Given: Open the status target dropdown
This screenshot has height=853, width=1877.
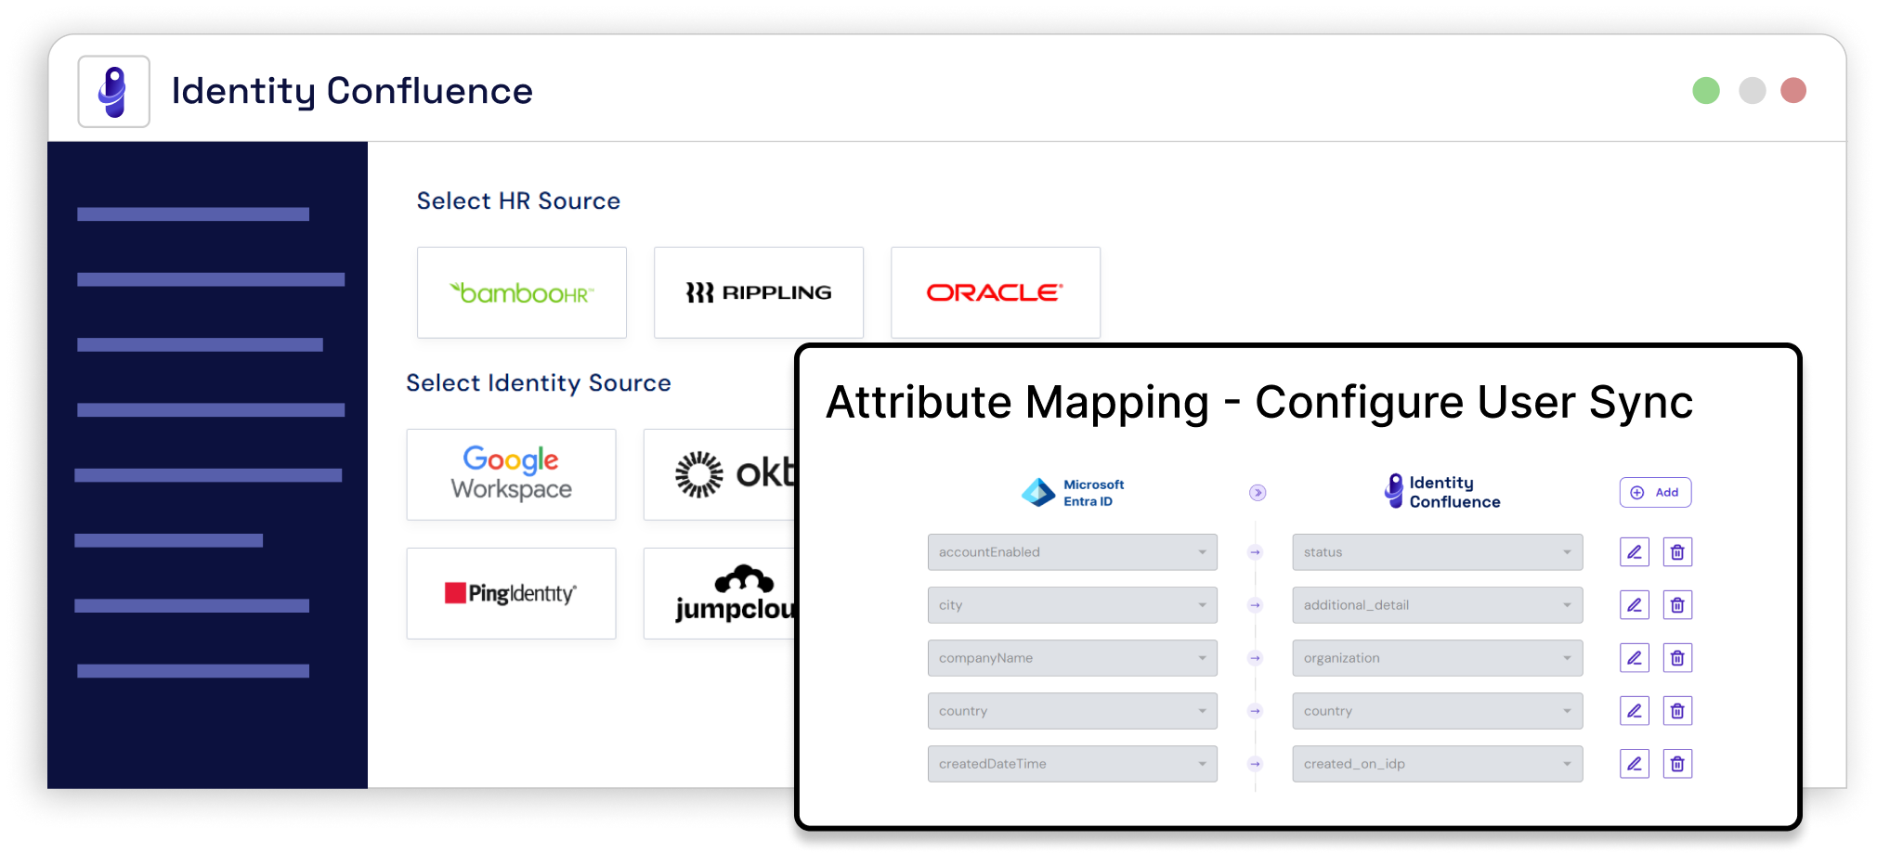Looking at the screenshot, I should [x=1437, y=552].
